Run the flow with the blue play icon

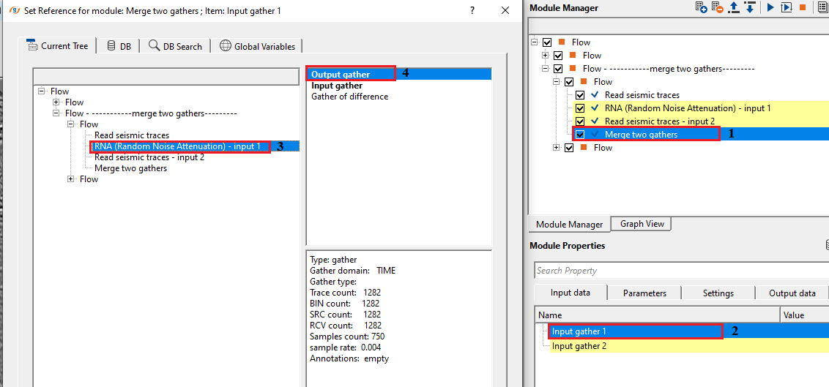[x=770, y=7]
